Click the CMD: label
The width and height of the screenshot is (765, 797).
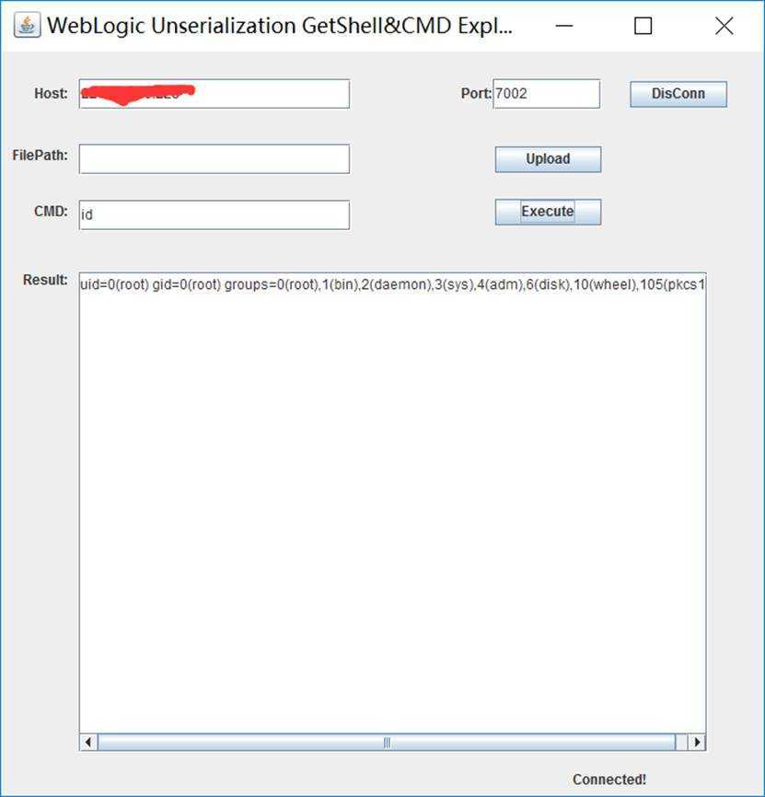[51, 211]
